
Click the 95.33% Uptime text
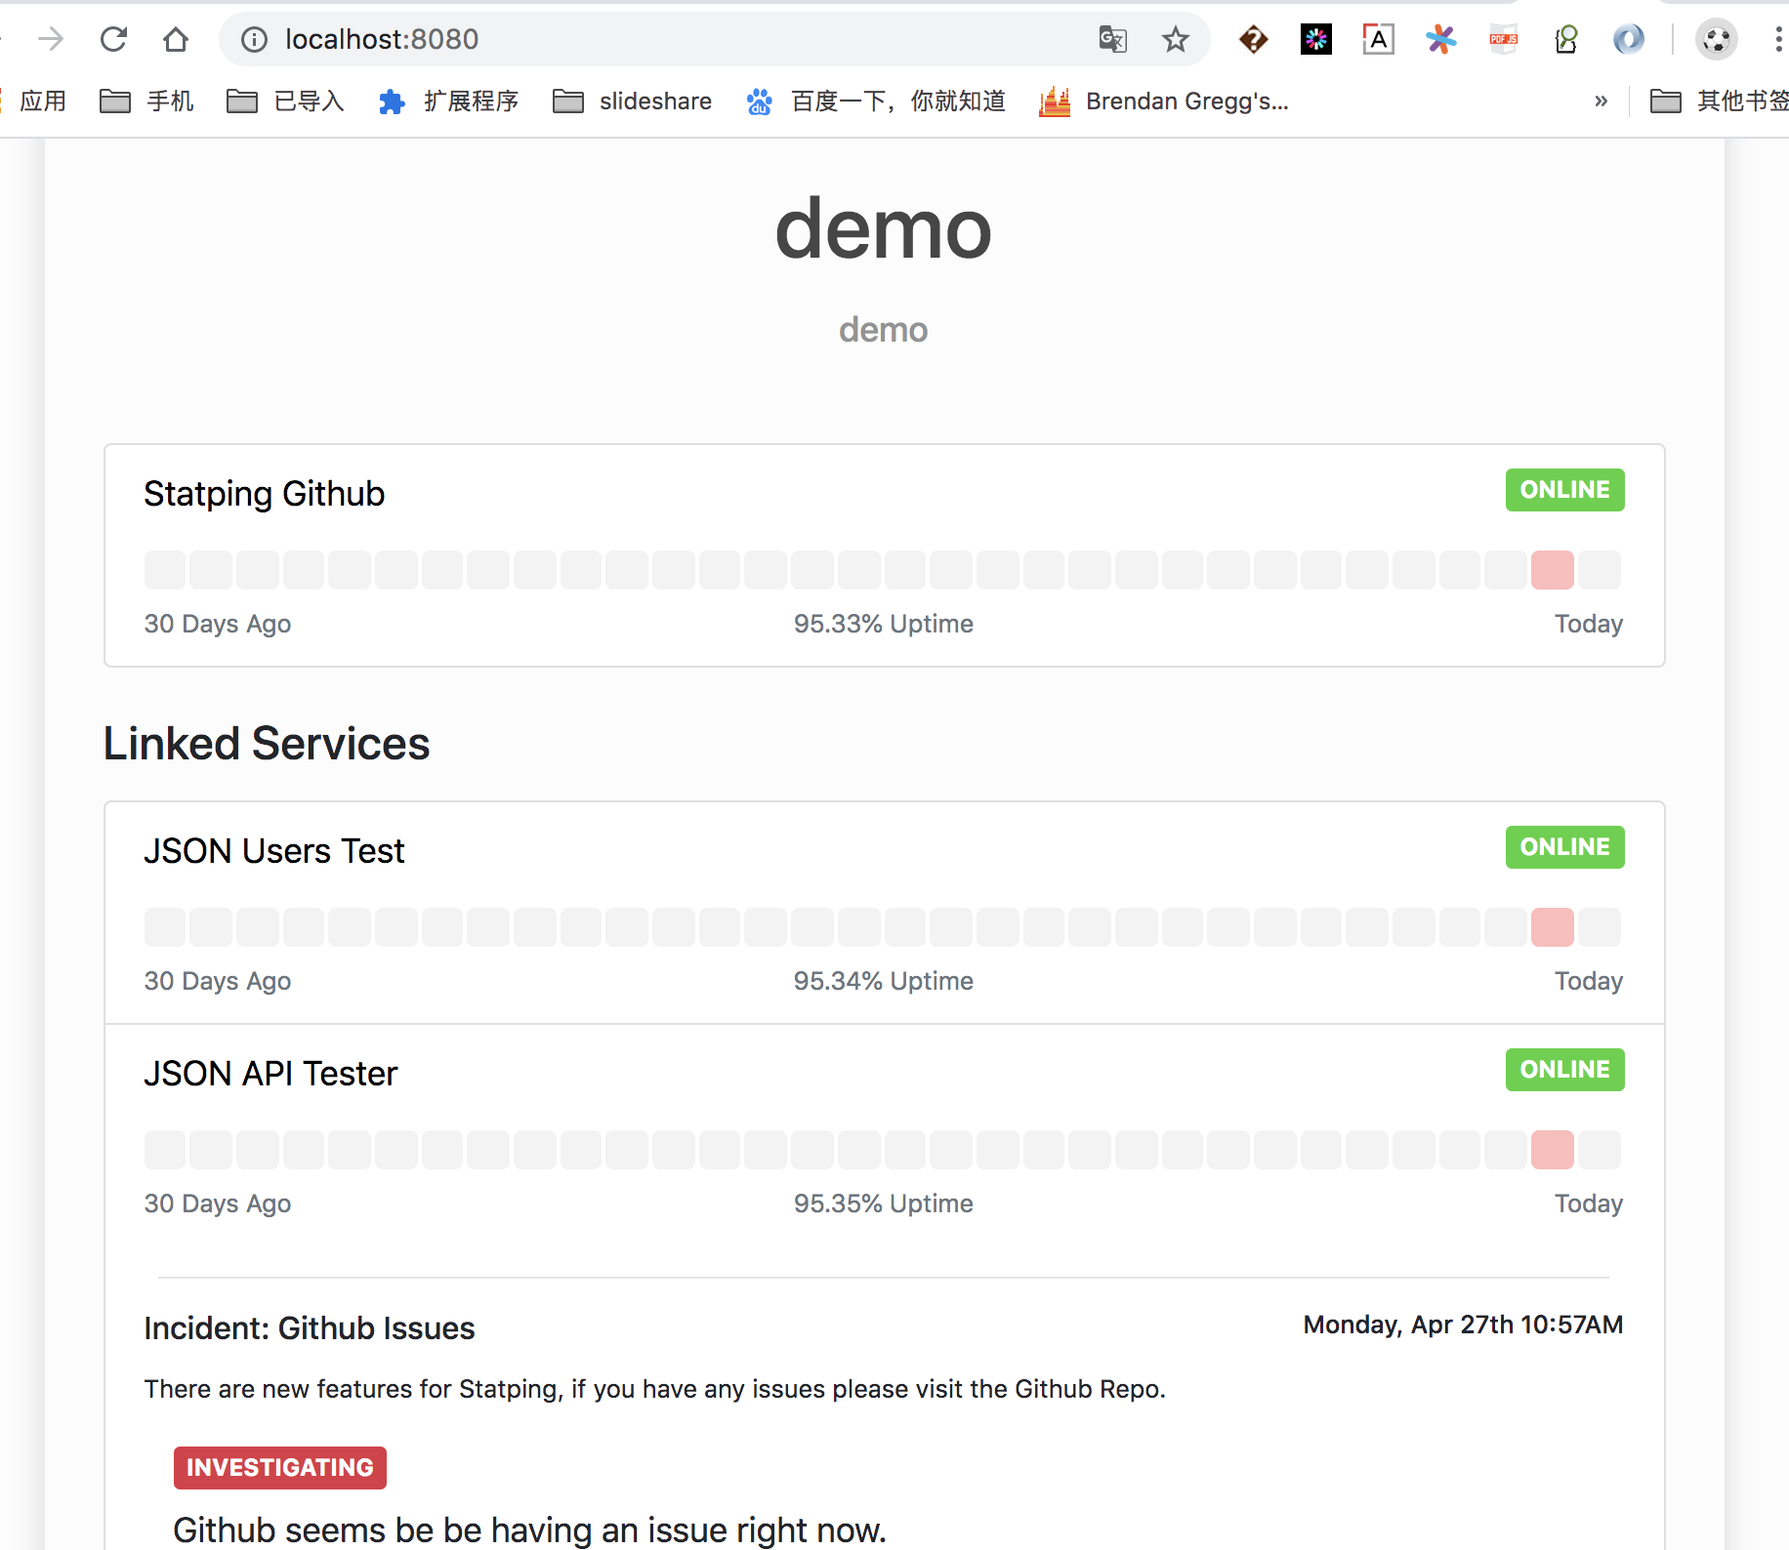(x=884, y=624)
